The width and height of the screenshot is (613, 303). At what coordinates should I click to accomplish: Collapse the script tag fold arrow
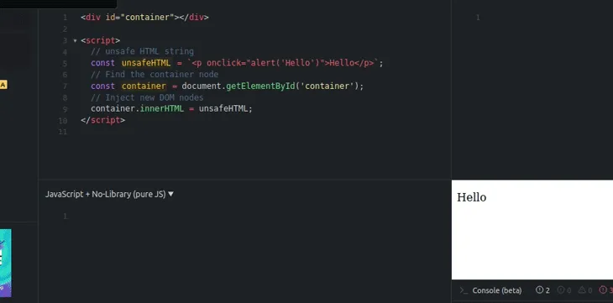[x=75, y=40]
